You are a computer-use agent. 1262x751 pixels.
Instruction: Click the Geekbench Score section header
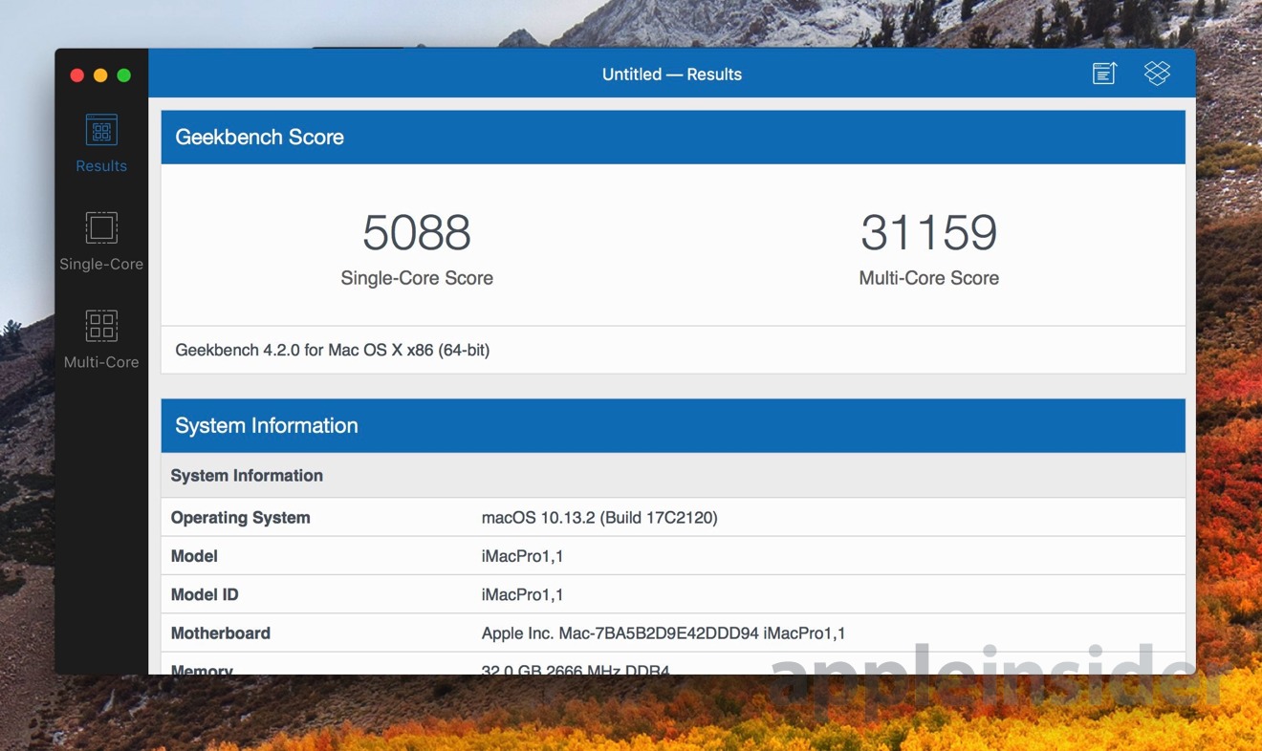(673, 137)
